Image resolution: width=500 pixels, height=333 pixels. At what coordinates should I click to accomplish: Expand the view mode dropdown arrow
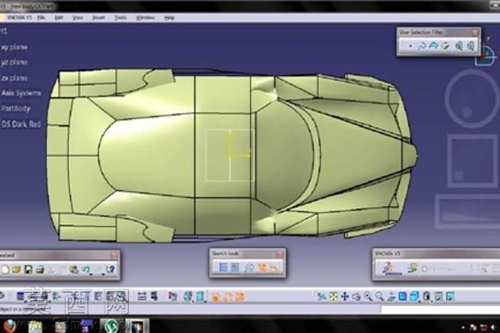pos(431,301)
